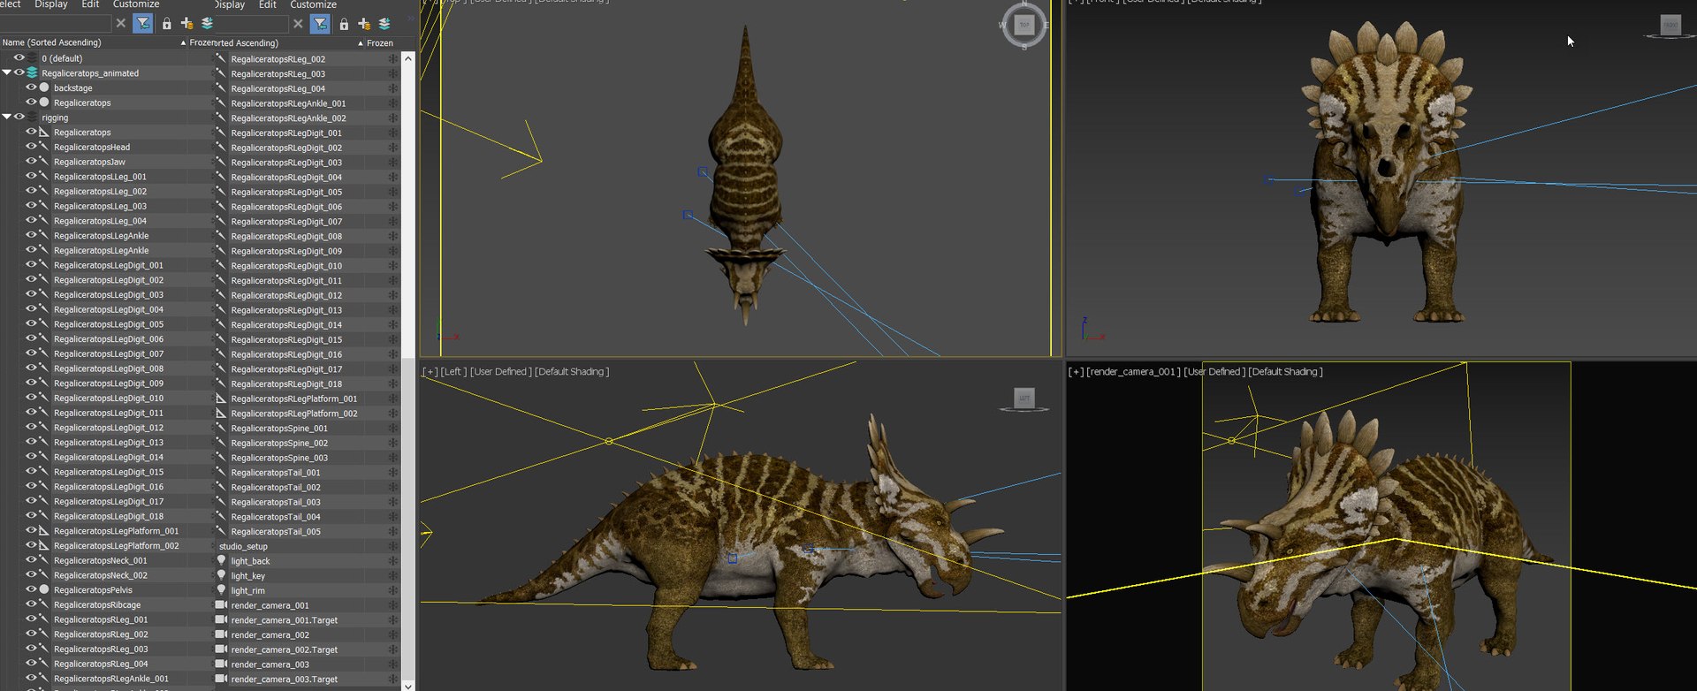Click the ViewCube in the Top viewport
Screen dimensions: 1697x691
click(1024, 25)
